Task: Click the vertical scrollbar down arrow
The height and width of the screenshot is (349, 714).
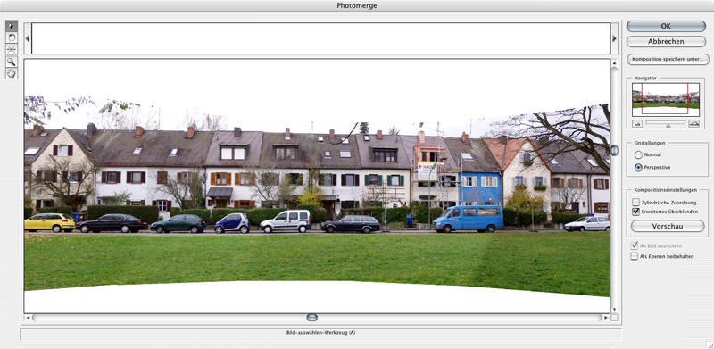Action: coord(614,310)
